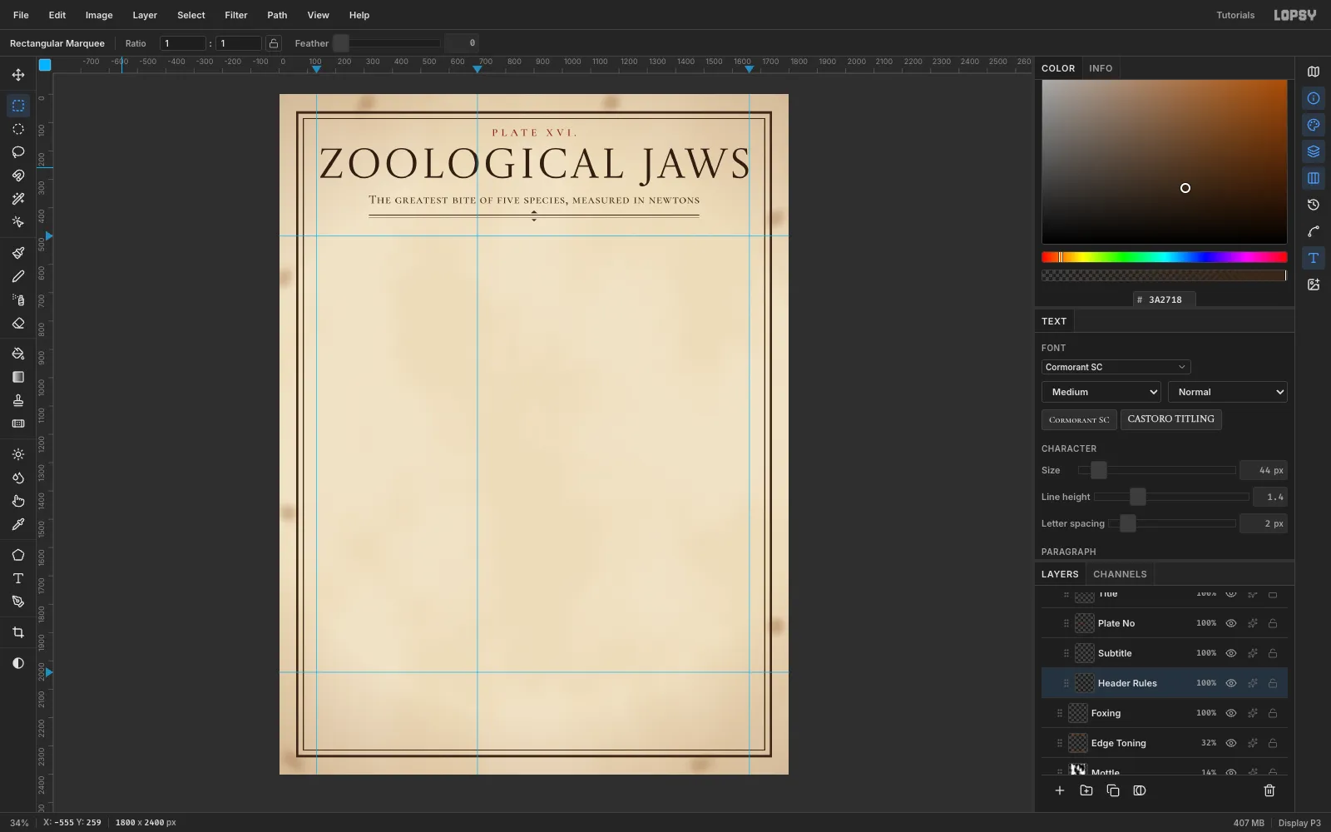Select the Magic Wand tool
The image size is (1331, 832).
[x=18, y=199]
